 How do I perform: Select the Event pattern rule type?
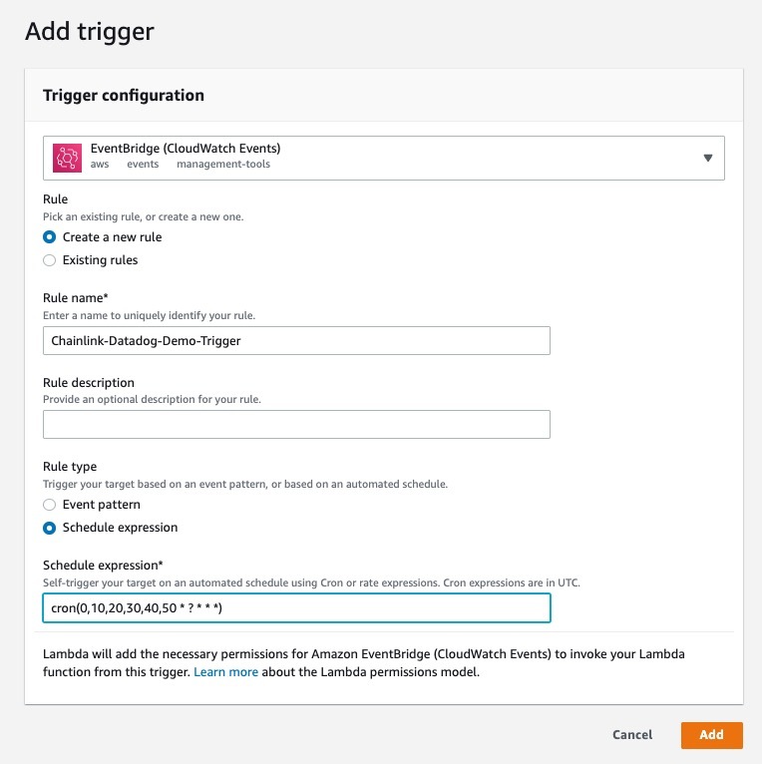50,505
